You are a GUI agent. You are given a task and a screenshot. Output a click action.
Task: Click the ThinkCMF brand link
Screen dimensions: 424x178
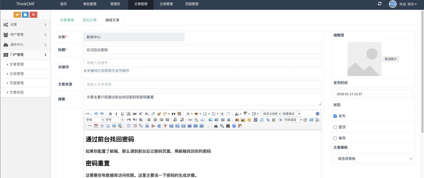26,4
